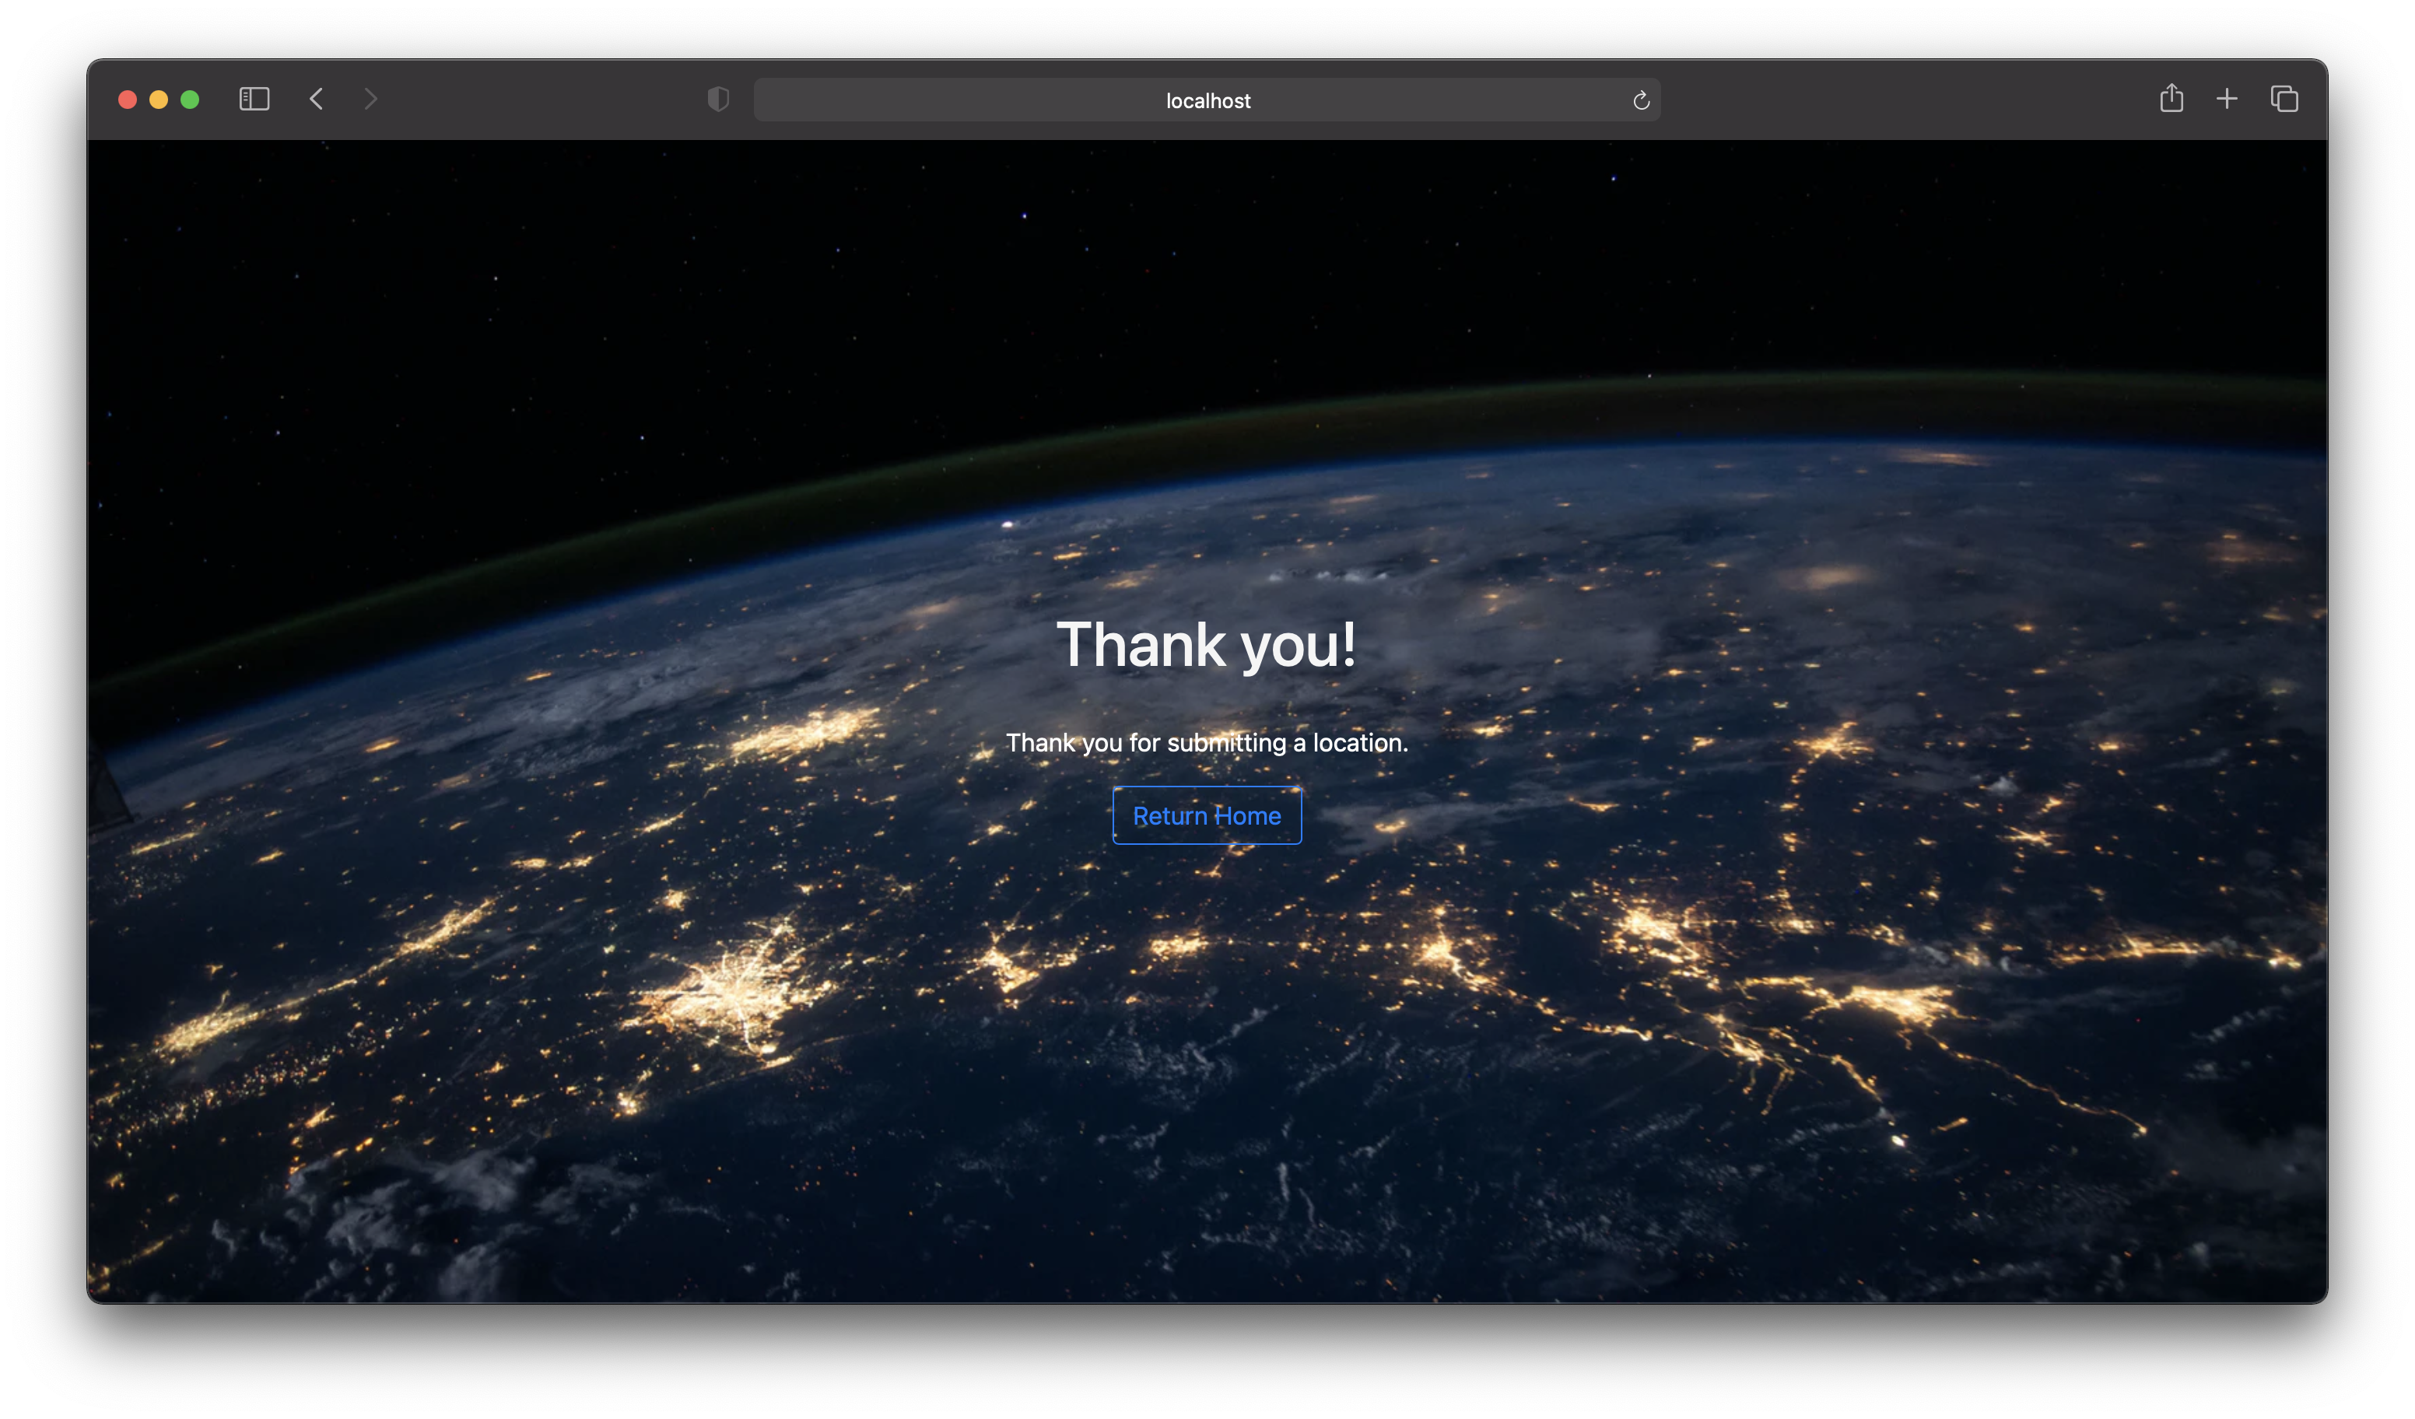Image resolution: width=2415 pixels, height=1419 pixels.
Task: Click the "localhost" text in URL field
Action: tap(1207, 100)
